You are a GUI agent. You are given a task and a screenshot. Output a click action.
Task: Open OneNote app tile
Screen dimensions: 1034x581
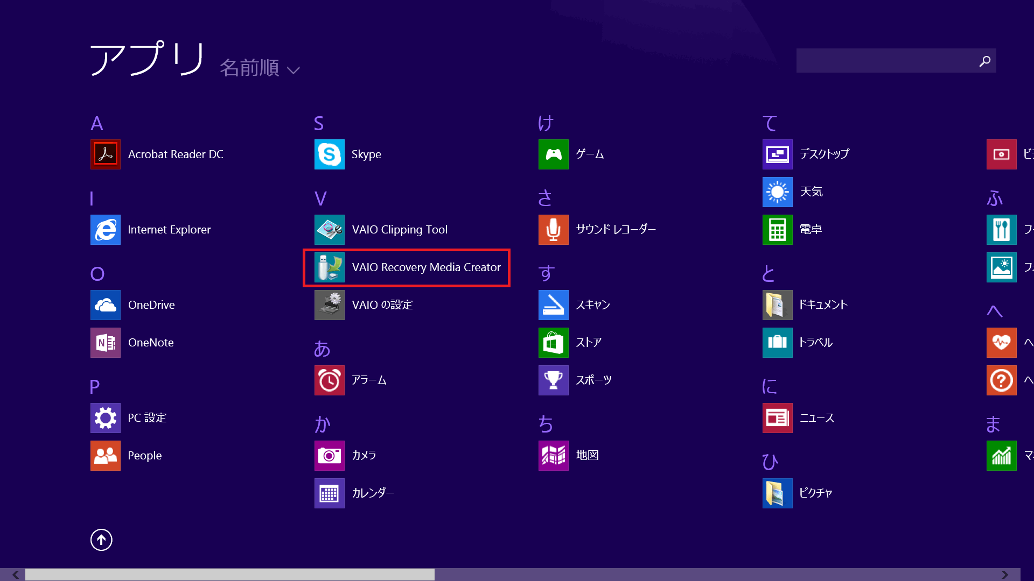coord(106,343)
